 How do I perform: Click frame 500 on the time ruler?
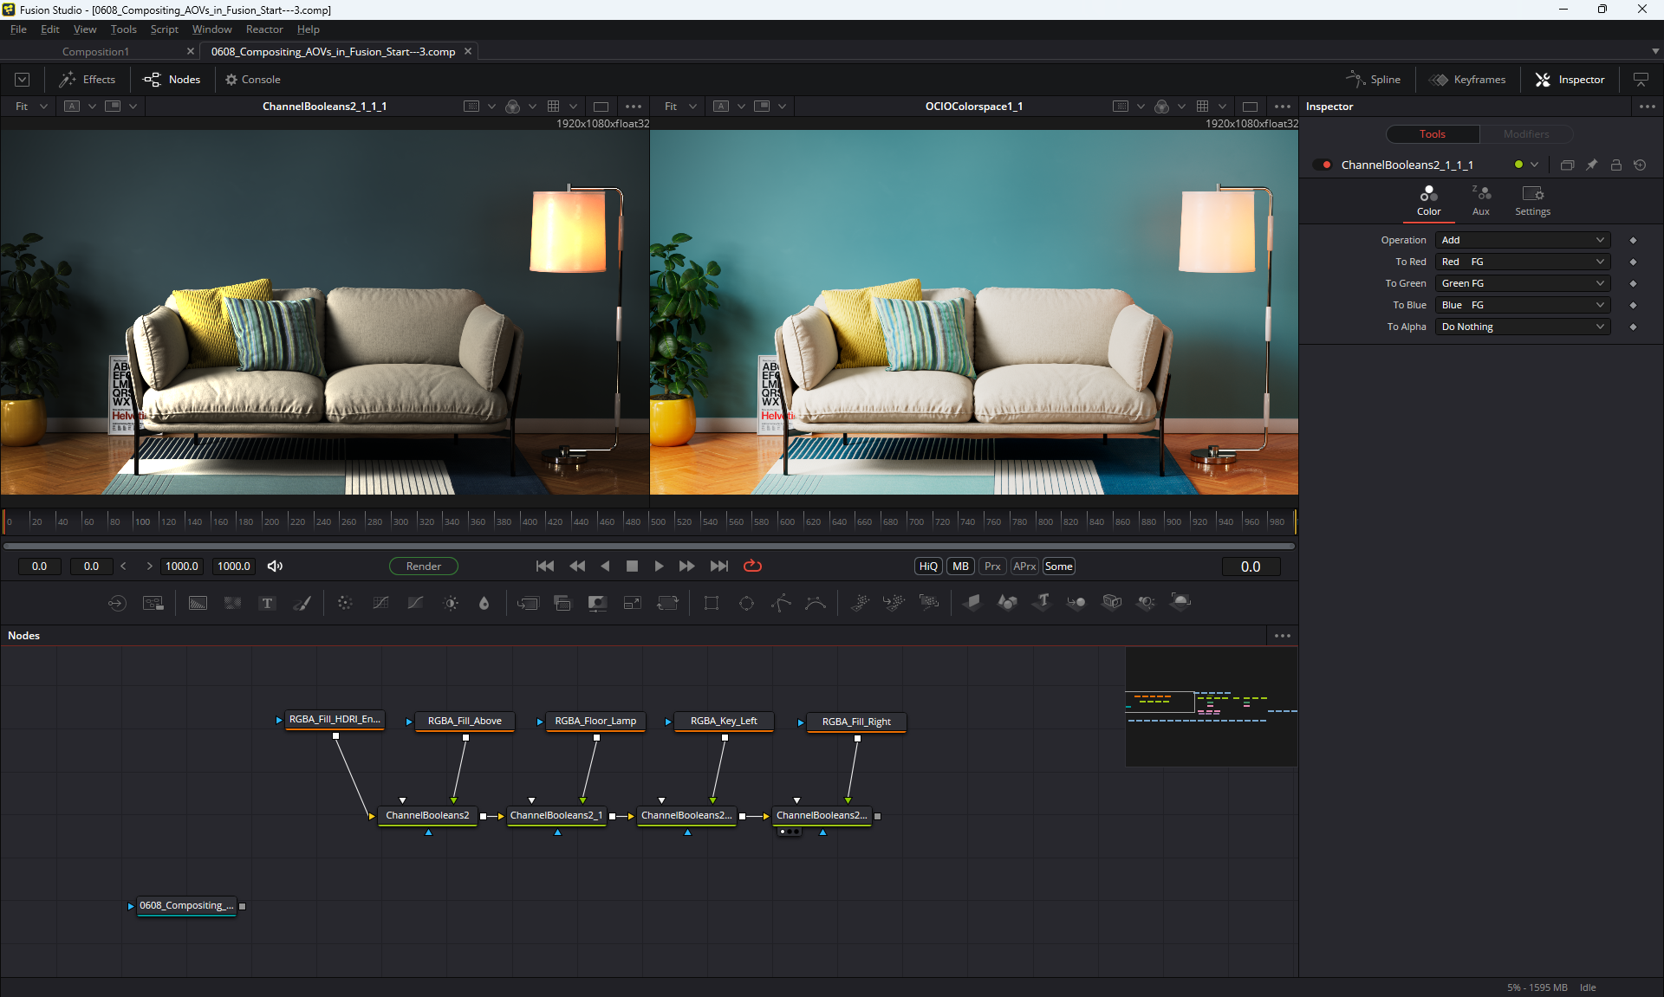pyautogui.click(x=651, y=521)
